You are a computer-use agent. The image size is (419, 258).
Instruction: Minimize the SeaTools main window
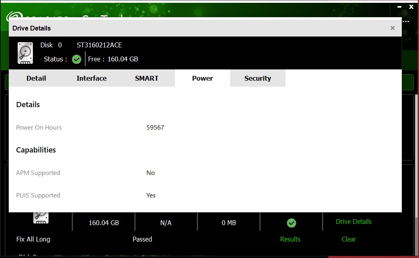(399, 7)
